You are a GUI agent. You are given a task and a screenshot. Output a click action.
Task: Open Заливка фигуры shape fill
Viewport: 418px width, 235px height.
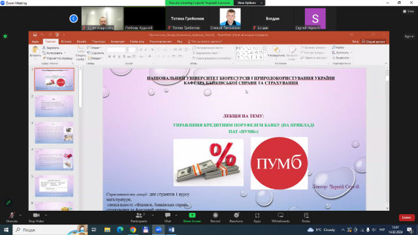[314, 48]
